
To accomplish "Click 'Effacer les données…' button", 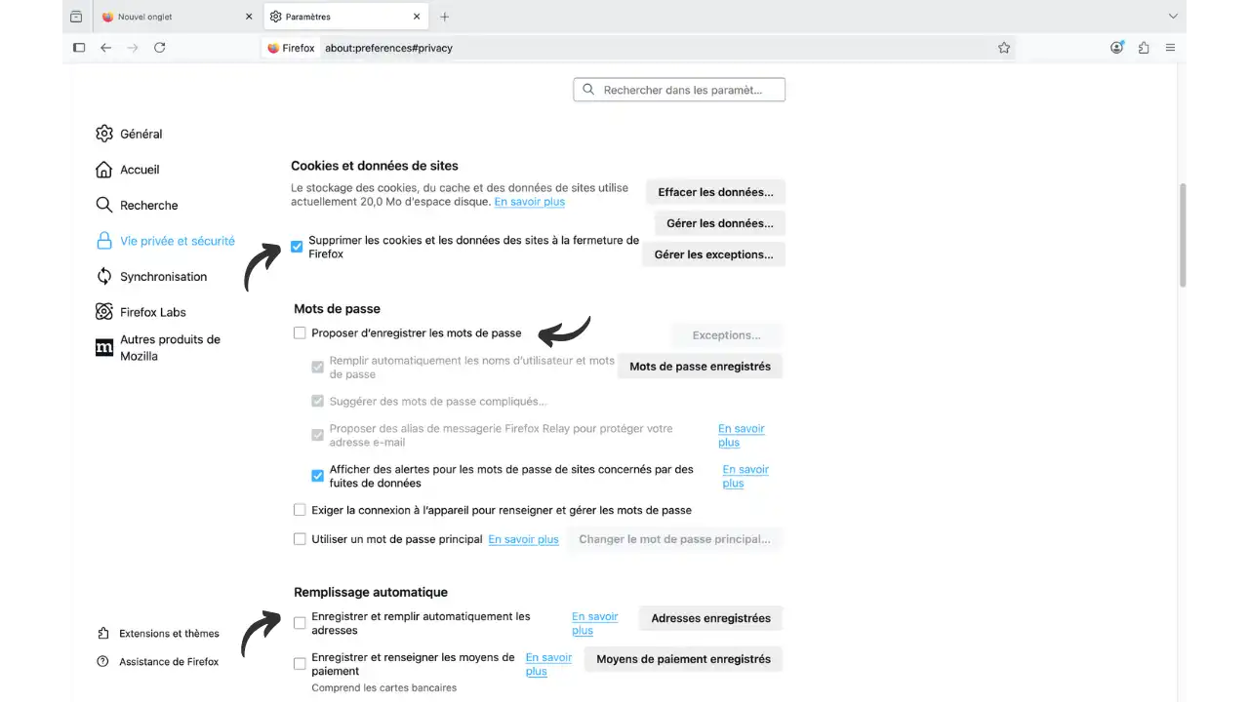I will pos(715,191).
